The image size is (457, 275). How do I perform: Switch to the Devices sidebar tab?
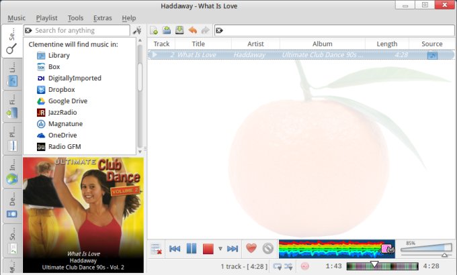[12, 205]
